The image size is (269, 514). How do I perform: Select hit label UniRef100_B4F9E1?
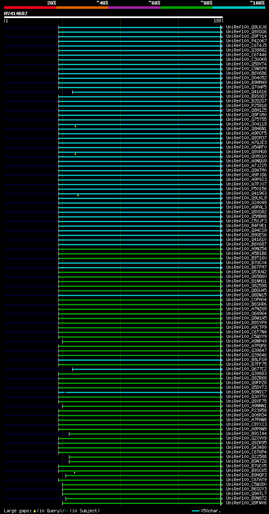click(246, 226)
